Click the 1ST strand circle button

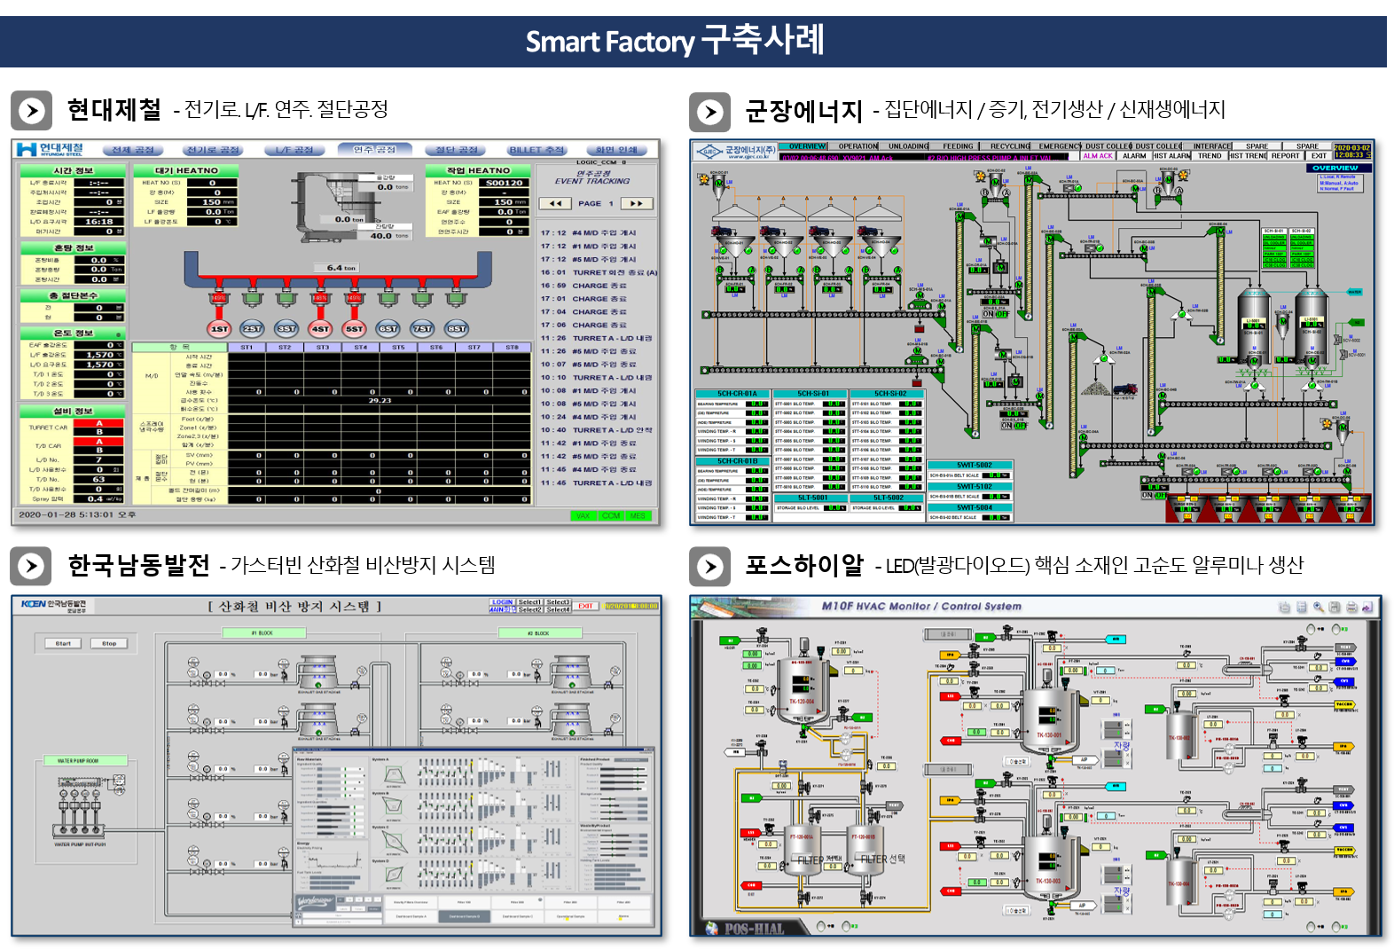coord(219,329)
